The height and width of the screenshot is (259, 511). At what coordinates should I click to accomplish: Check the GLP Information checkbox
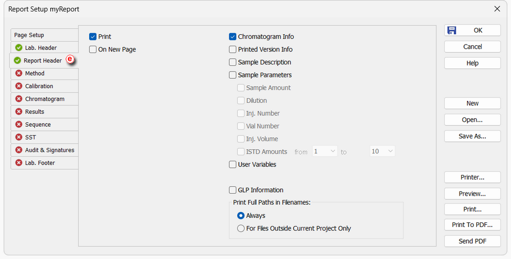233,190
